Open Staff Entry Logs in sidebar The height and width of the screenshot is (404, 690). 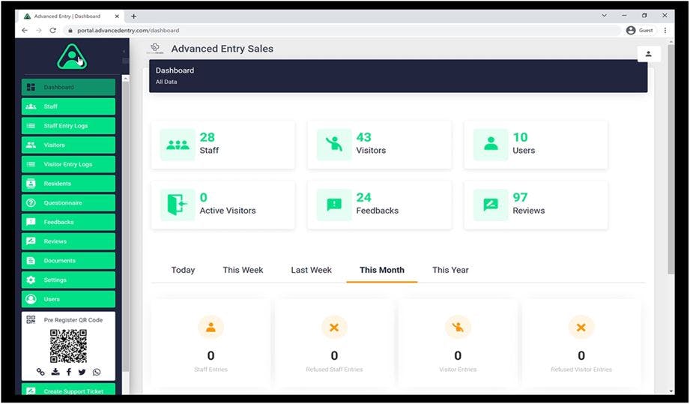68,126
